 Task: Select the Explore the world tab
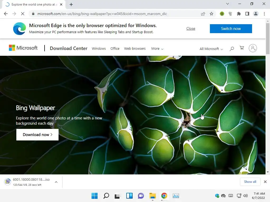tap(33, 4)
